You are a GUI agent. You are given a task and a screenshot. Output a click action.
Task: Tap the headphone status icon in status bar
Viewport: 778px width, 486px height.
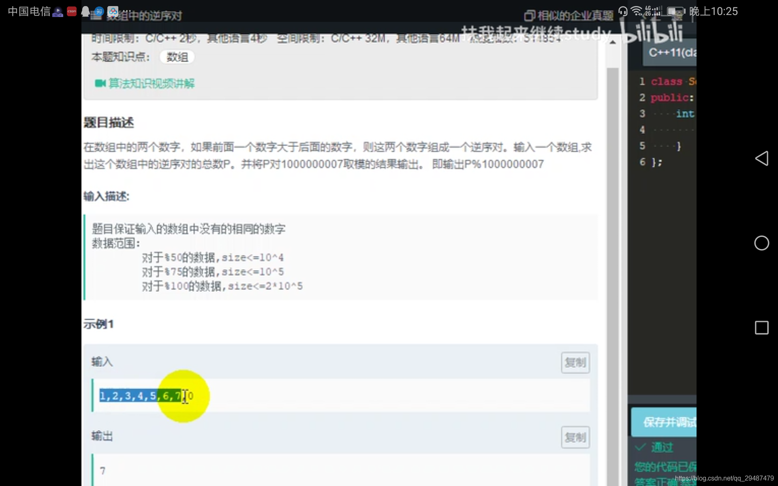(623, 11)
